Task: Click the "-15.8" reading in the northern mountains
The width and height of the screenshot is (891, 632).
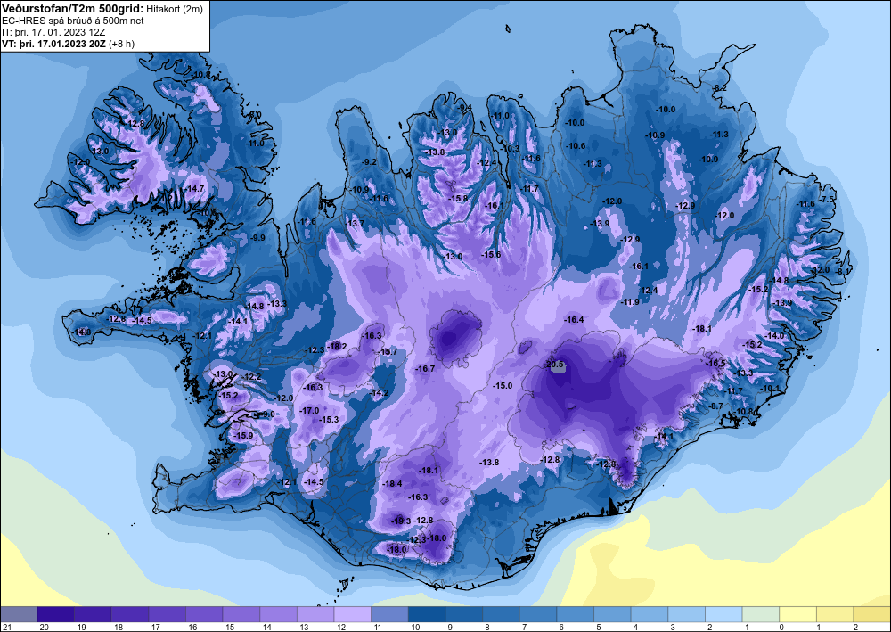Action: 458,199
